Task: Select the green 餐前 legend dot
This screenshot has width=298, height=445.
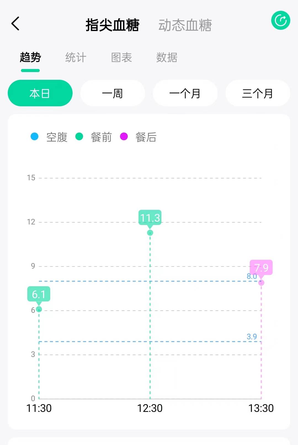Action: [79, 136]
